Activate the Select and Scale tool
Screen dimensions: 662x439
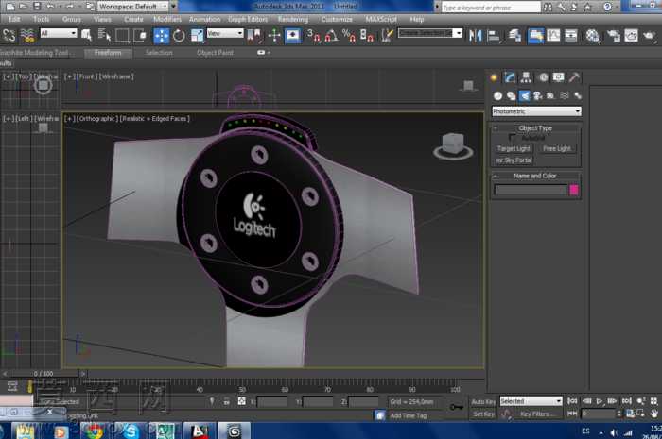click(197, 35)
